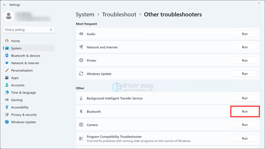Click the Troubleshoot breadcrumb link
This screenshot has width=265, height=149.
(x=119, y=14)
